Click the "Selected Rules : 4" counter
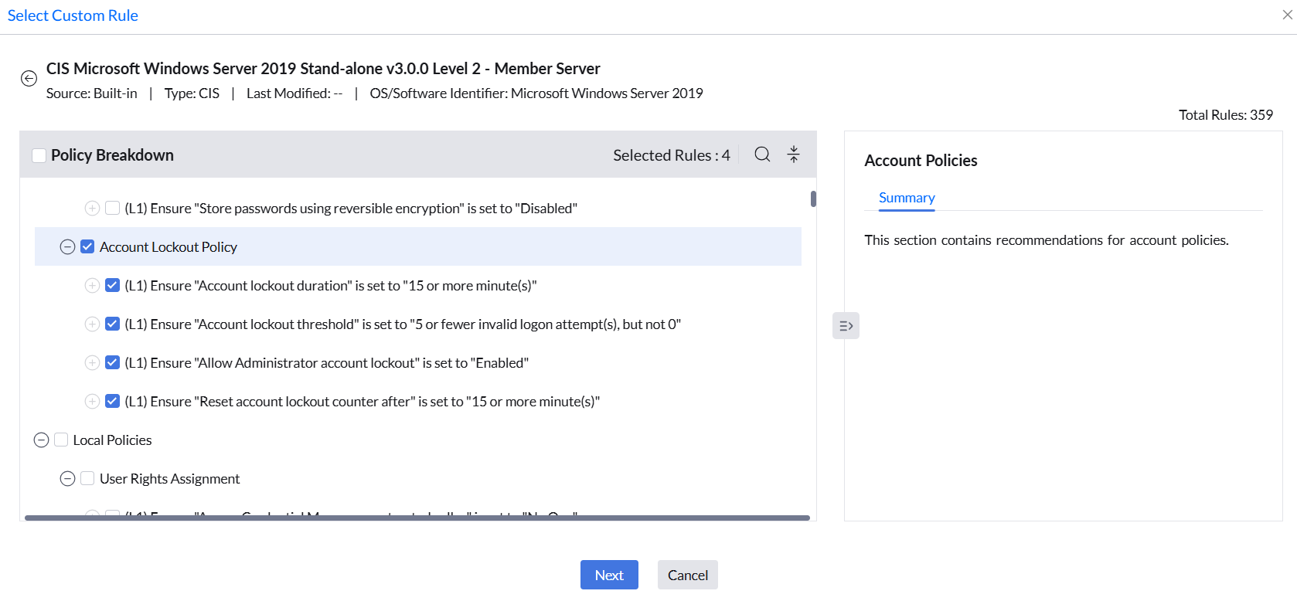The width and height of the screenshot is (1297, 601). click(x=672, y=155)
